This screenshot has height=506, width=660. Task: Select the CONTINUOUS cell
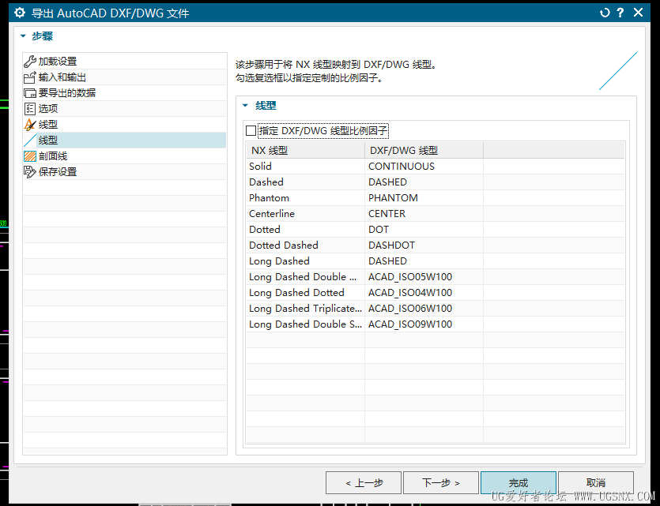coord(424,167)
